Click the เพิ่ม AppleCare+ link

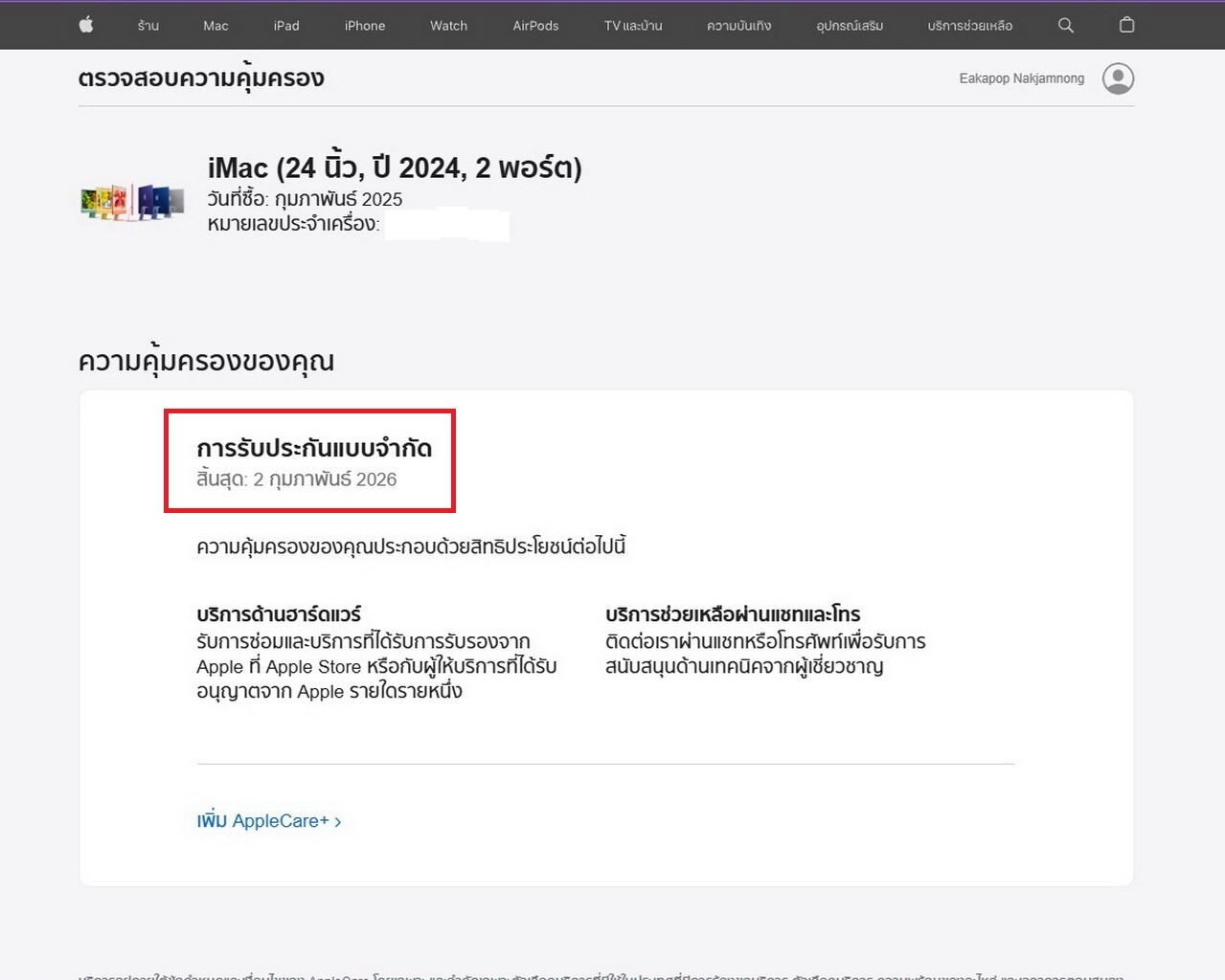269,821
